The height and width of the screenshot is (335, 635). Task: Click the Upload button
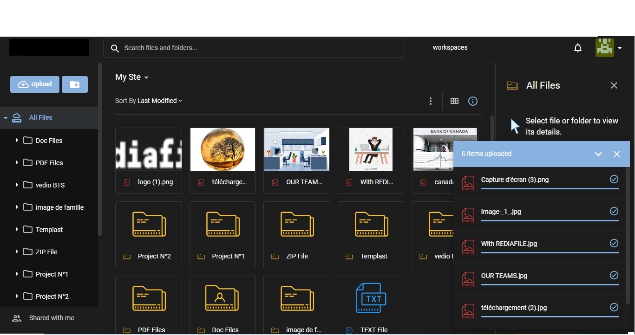pos(35,84)
